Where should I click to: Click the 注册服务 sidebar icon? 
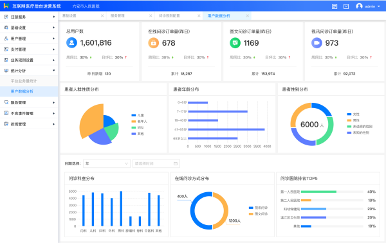[x=6, y=17]
